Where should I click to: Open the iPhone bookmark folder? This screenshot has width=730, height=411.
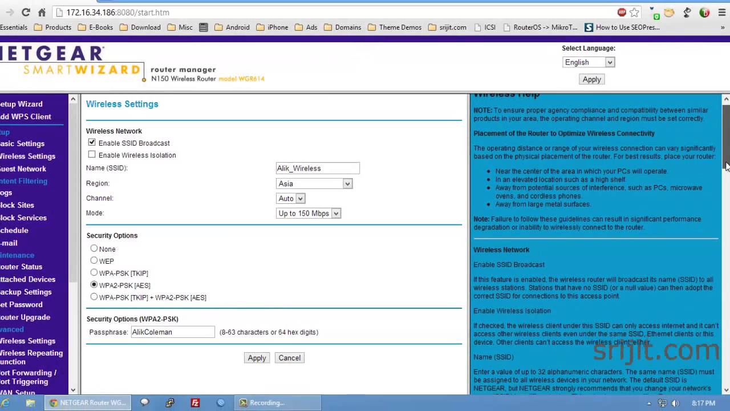click(272, 27)
